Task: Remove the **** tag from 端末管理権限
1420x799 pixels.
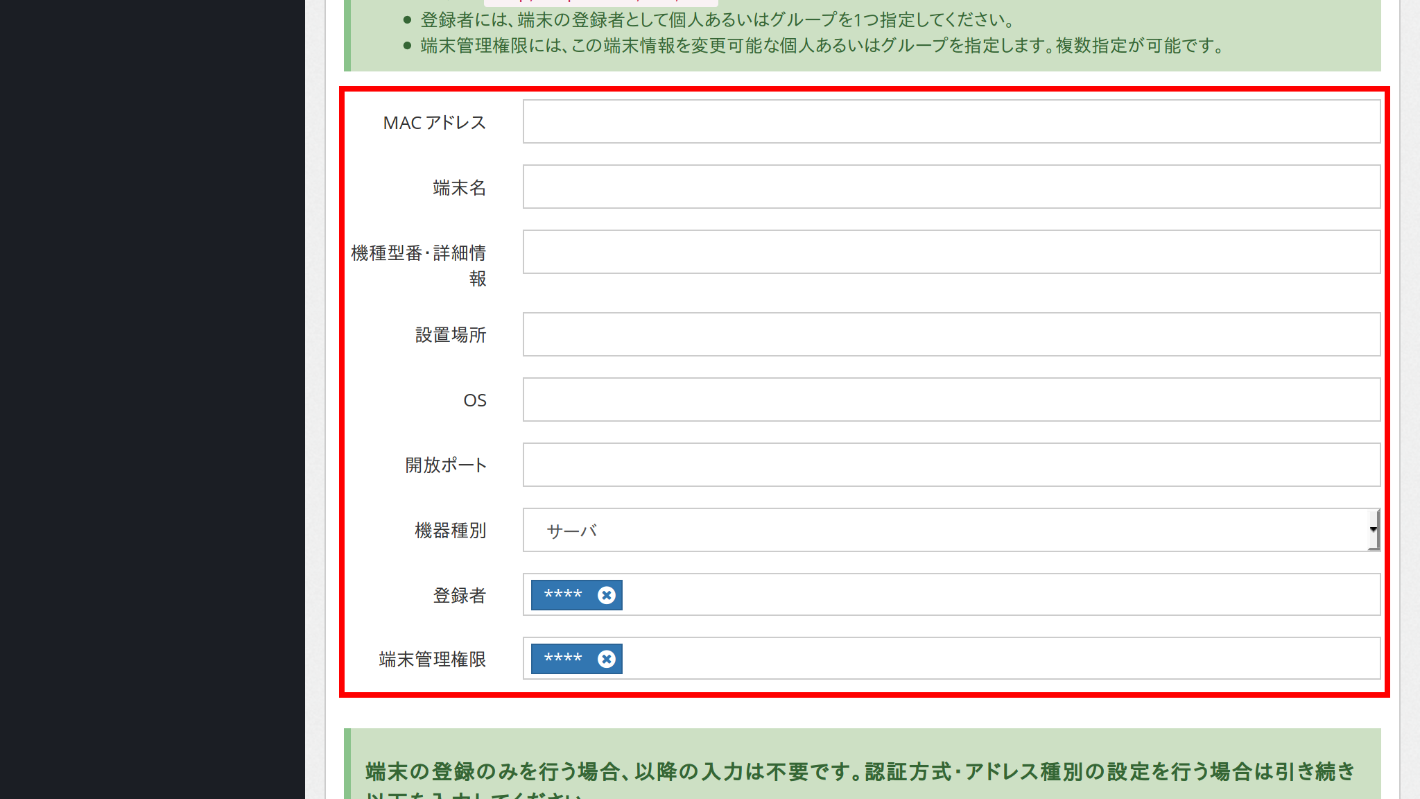Action: [x=607, y=659]
